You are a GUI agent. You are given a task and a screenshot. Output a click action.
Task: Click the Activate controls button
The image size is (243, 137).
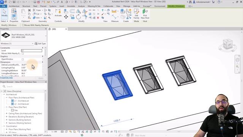point(58,13)
